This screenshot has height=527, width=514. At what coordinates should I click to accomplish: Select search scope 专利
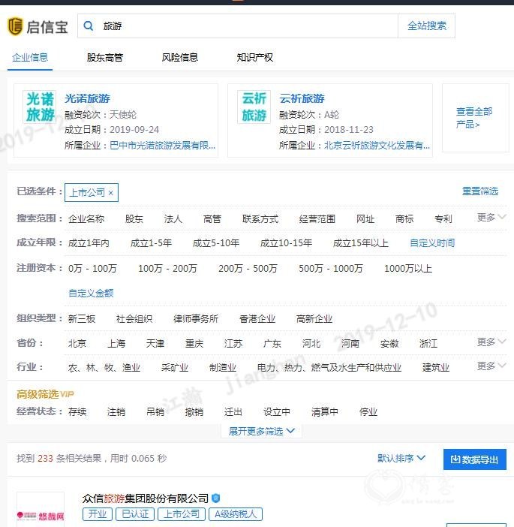[x=443, y=218]
